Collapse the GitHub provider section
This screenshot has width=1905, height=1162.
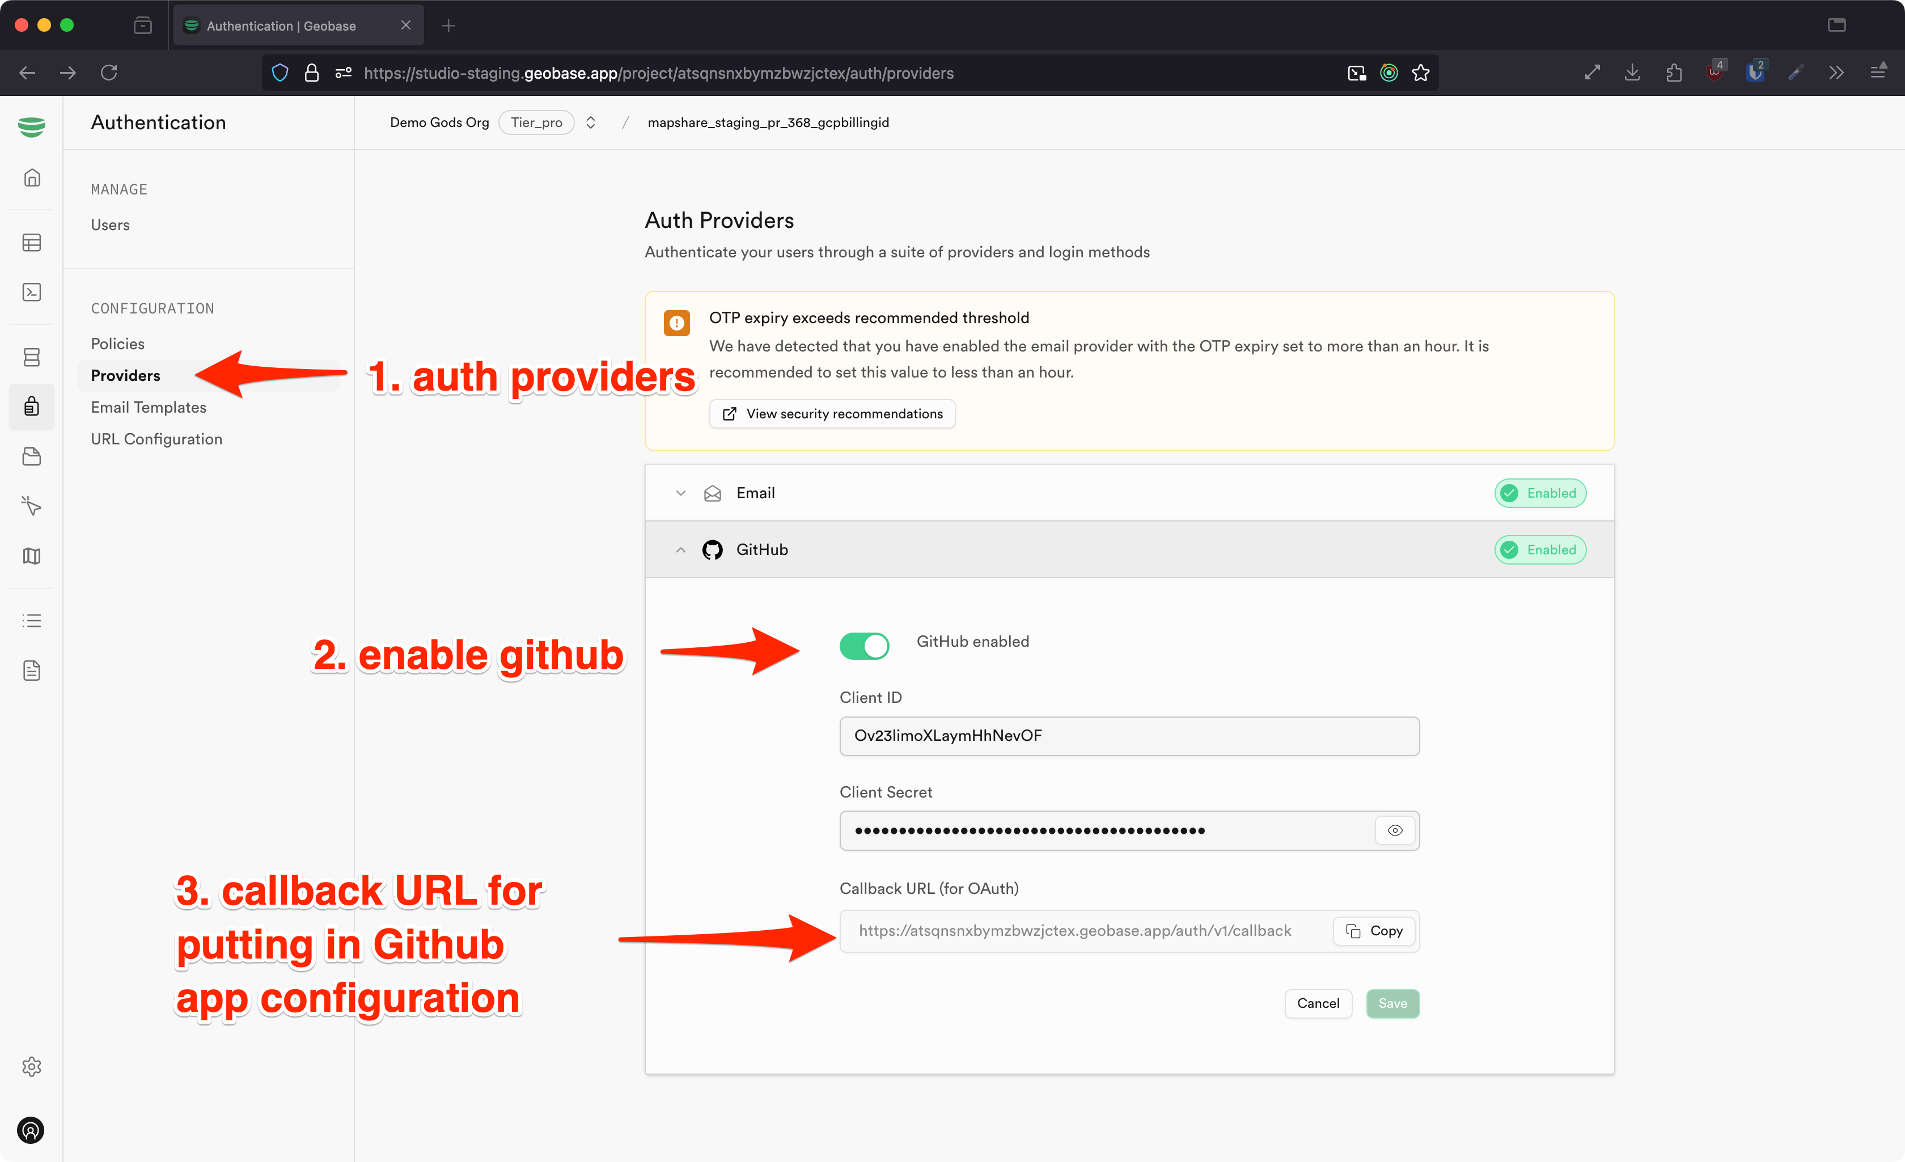click(x=680, y=550)
